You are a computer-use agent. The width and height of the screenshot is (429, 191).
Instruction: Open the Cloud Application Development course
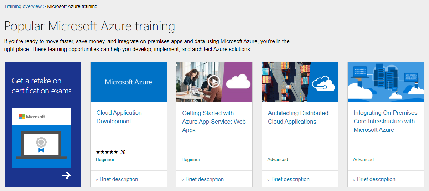click(119, 117)
